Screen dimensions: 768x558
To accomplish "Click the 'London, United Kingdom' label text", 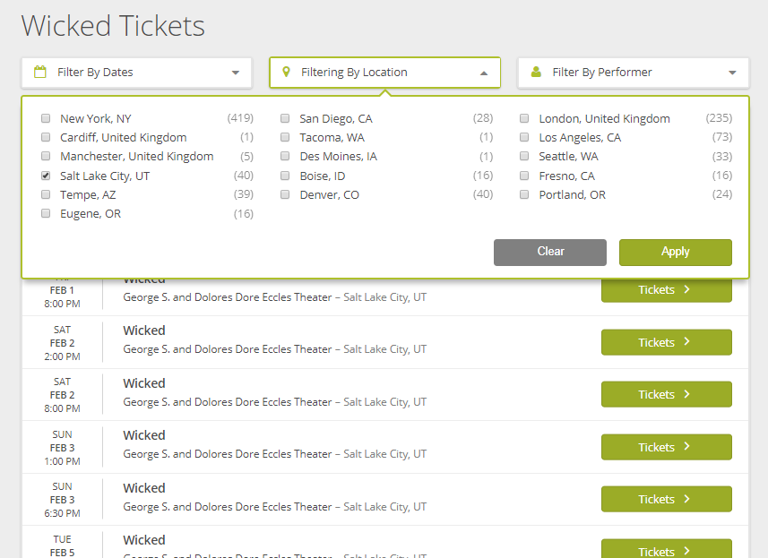I will tap(604, 118).
